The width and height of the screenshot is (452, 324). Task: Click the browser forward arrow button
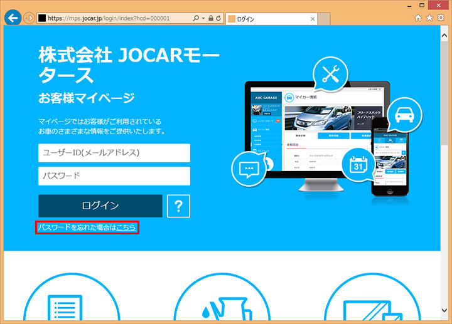[x=29, y=18]
